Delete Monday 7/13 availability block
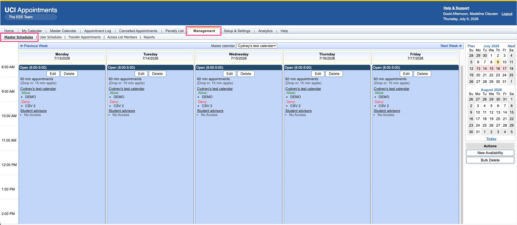Viewport: 517px width, 225px height. coord(69,74)
